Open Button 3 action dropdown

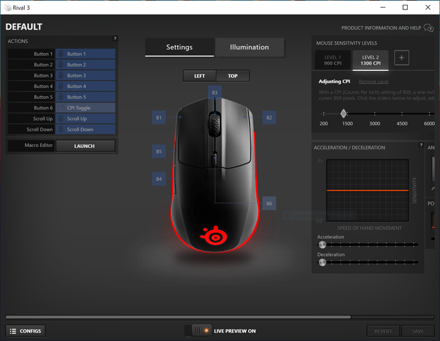click(85, 76)
